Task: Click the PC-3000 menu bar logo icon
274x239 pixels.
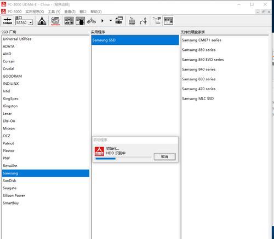Action: point(3,11)
